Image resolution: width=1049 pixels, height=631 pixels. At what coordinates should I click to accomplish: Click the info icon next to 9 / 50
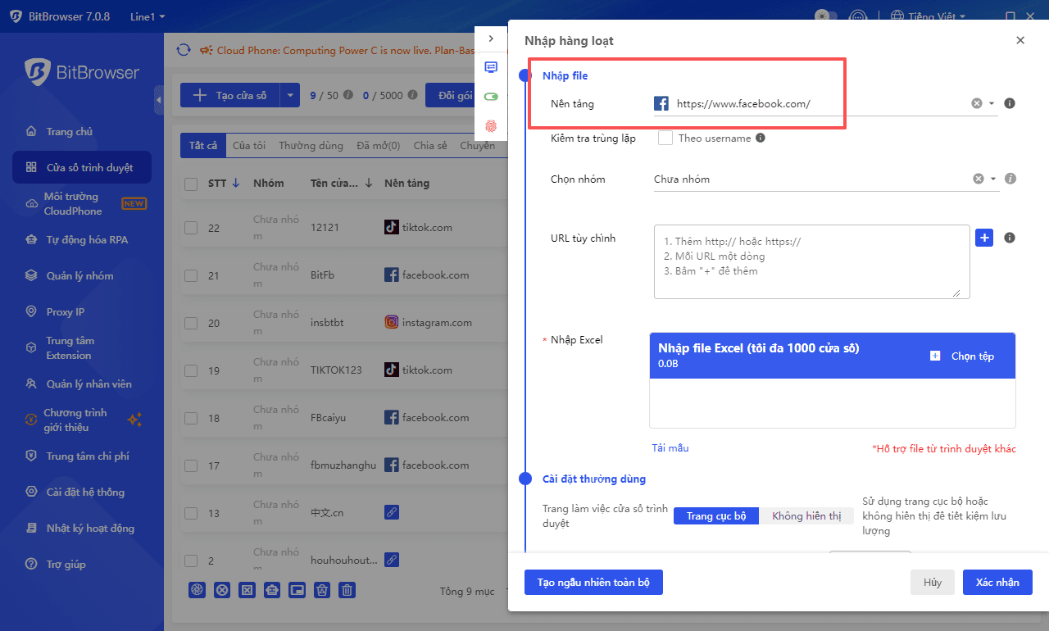pos(348,95)
